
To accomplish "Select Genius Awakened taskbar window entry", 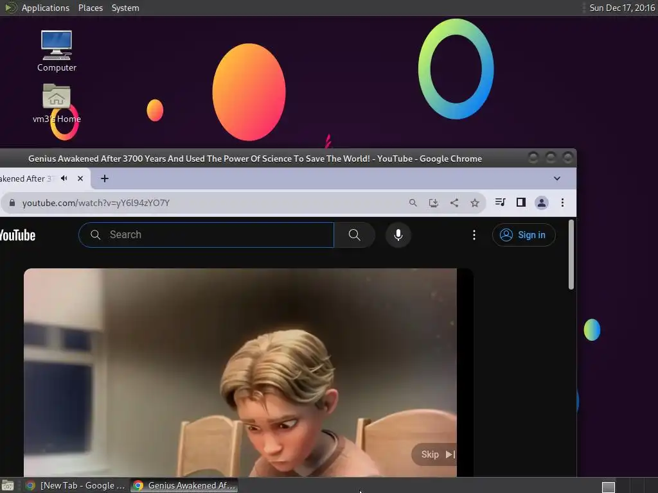I will pyautogui.click(x=184, y=485).
